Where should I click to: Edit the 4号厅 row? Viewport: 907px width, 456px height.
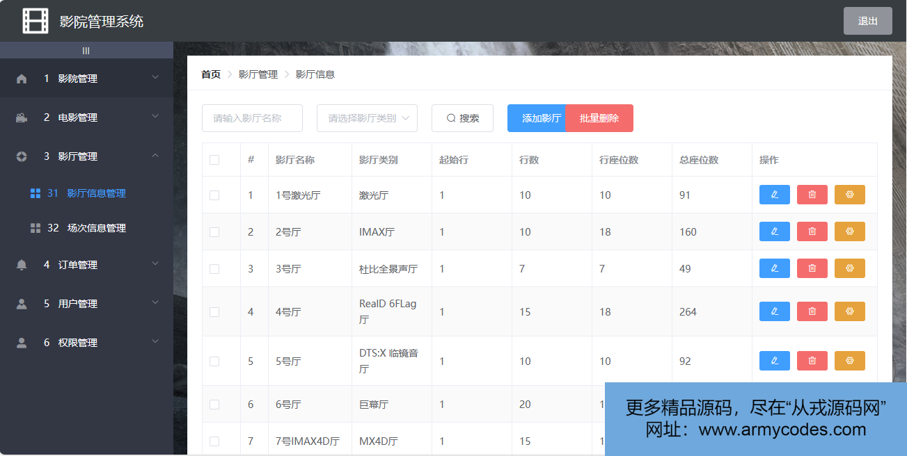click(775, 311)
